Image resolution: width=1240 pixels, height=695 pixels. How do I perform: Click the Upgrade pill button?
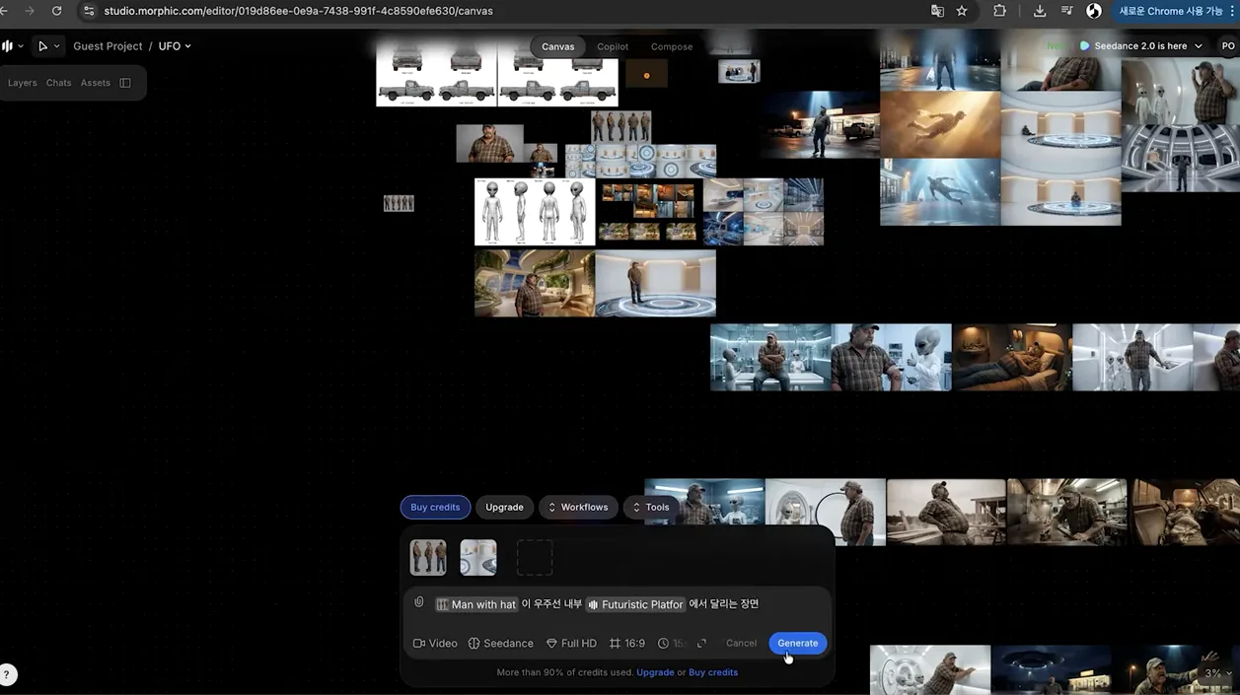(504, 507)
